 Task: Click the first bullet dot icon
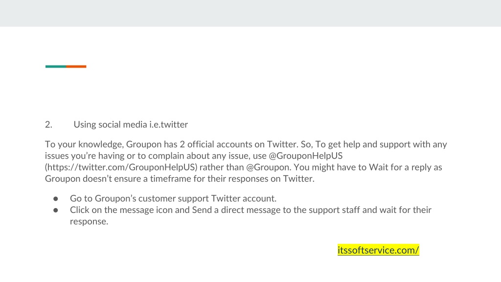tap(56, 199)
